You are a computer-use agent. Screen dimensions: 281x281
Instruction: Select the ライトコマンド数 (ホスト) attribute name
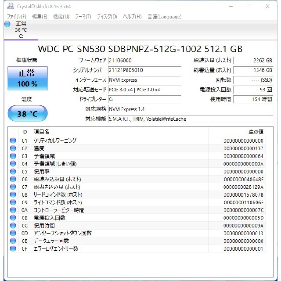58,202
